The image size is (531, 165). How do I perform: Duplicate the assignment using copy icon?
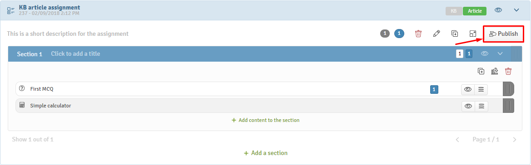point(455,34)
